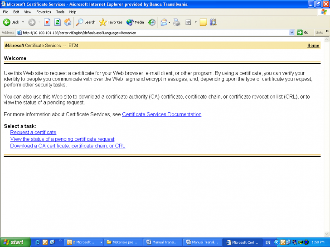Viewport: 330px width, 247px height.
Task: Click the Home link in the banner
Action: 313,46
